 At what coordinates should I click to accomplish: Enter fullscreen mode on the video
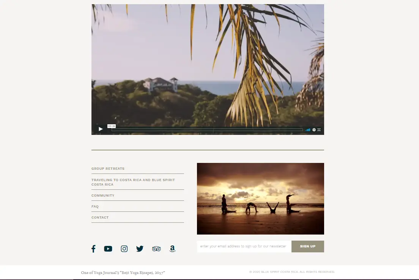click(x=319, y=130)
